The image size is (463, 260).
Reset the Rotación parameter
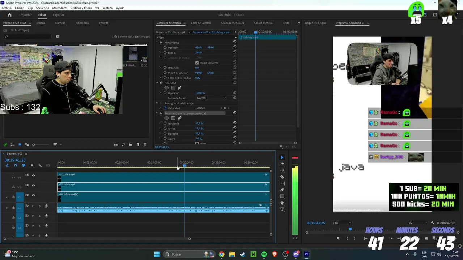click(x=235, y=68)
